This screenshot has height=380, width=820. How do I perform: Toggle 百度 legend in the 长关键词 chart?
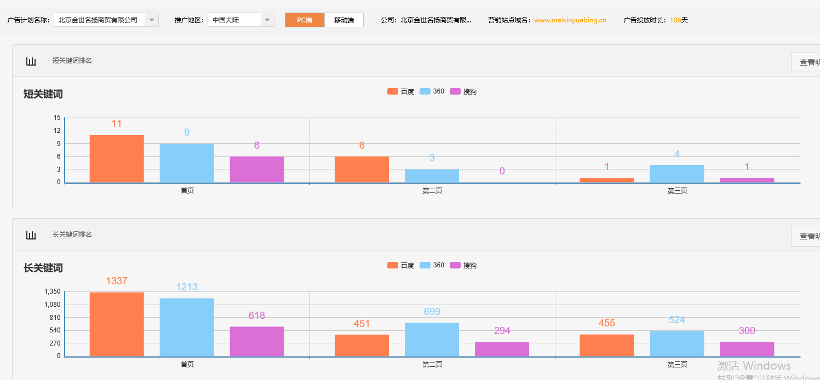pos(401,266)
